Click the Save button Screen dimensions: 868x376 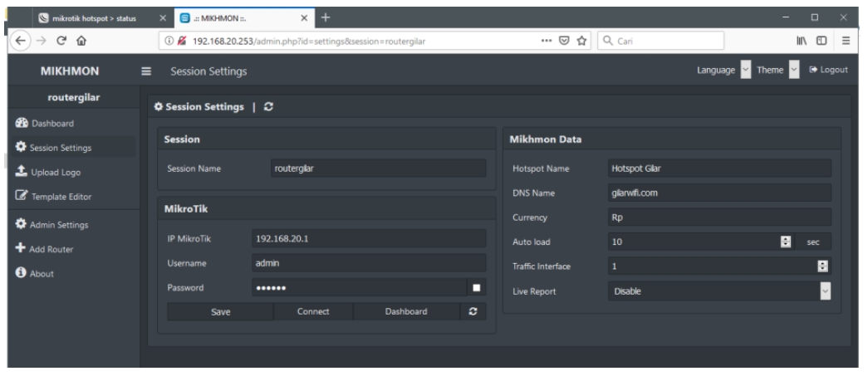click(220, 312)
